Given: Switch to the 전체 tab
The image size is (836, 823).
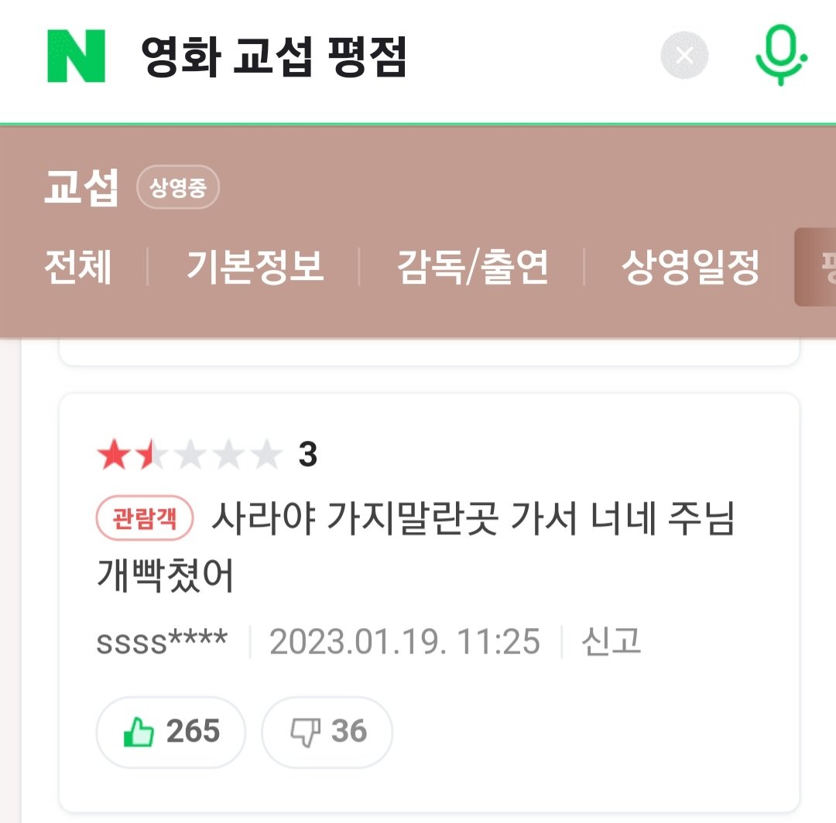Looking at the screenshot, I should [x=78, y=268].
